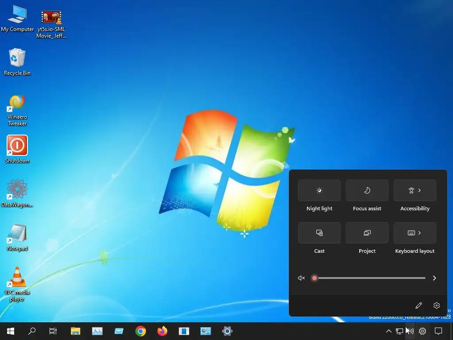
Task: Open the performance monitor graph taskbar app
Action: tap(97, 331)
